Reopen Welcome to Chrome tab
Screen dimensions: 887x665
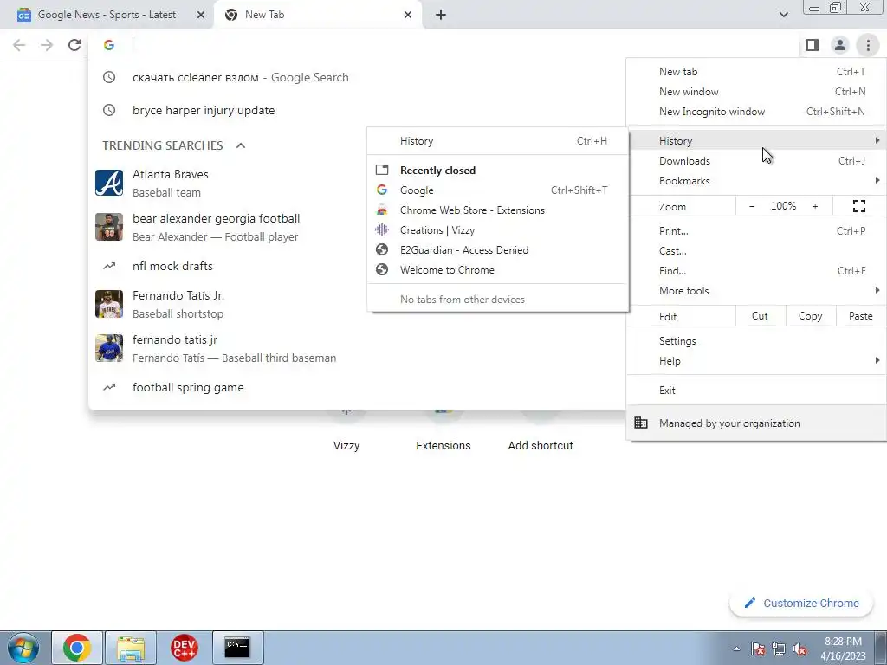point(498,270)
